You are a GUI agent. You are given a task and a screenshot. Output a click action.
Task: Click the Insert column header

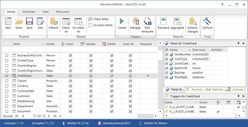[70, 44]
